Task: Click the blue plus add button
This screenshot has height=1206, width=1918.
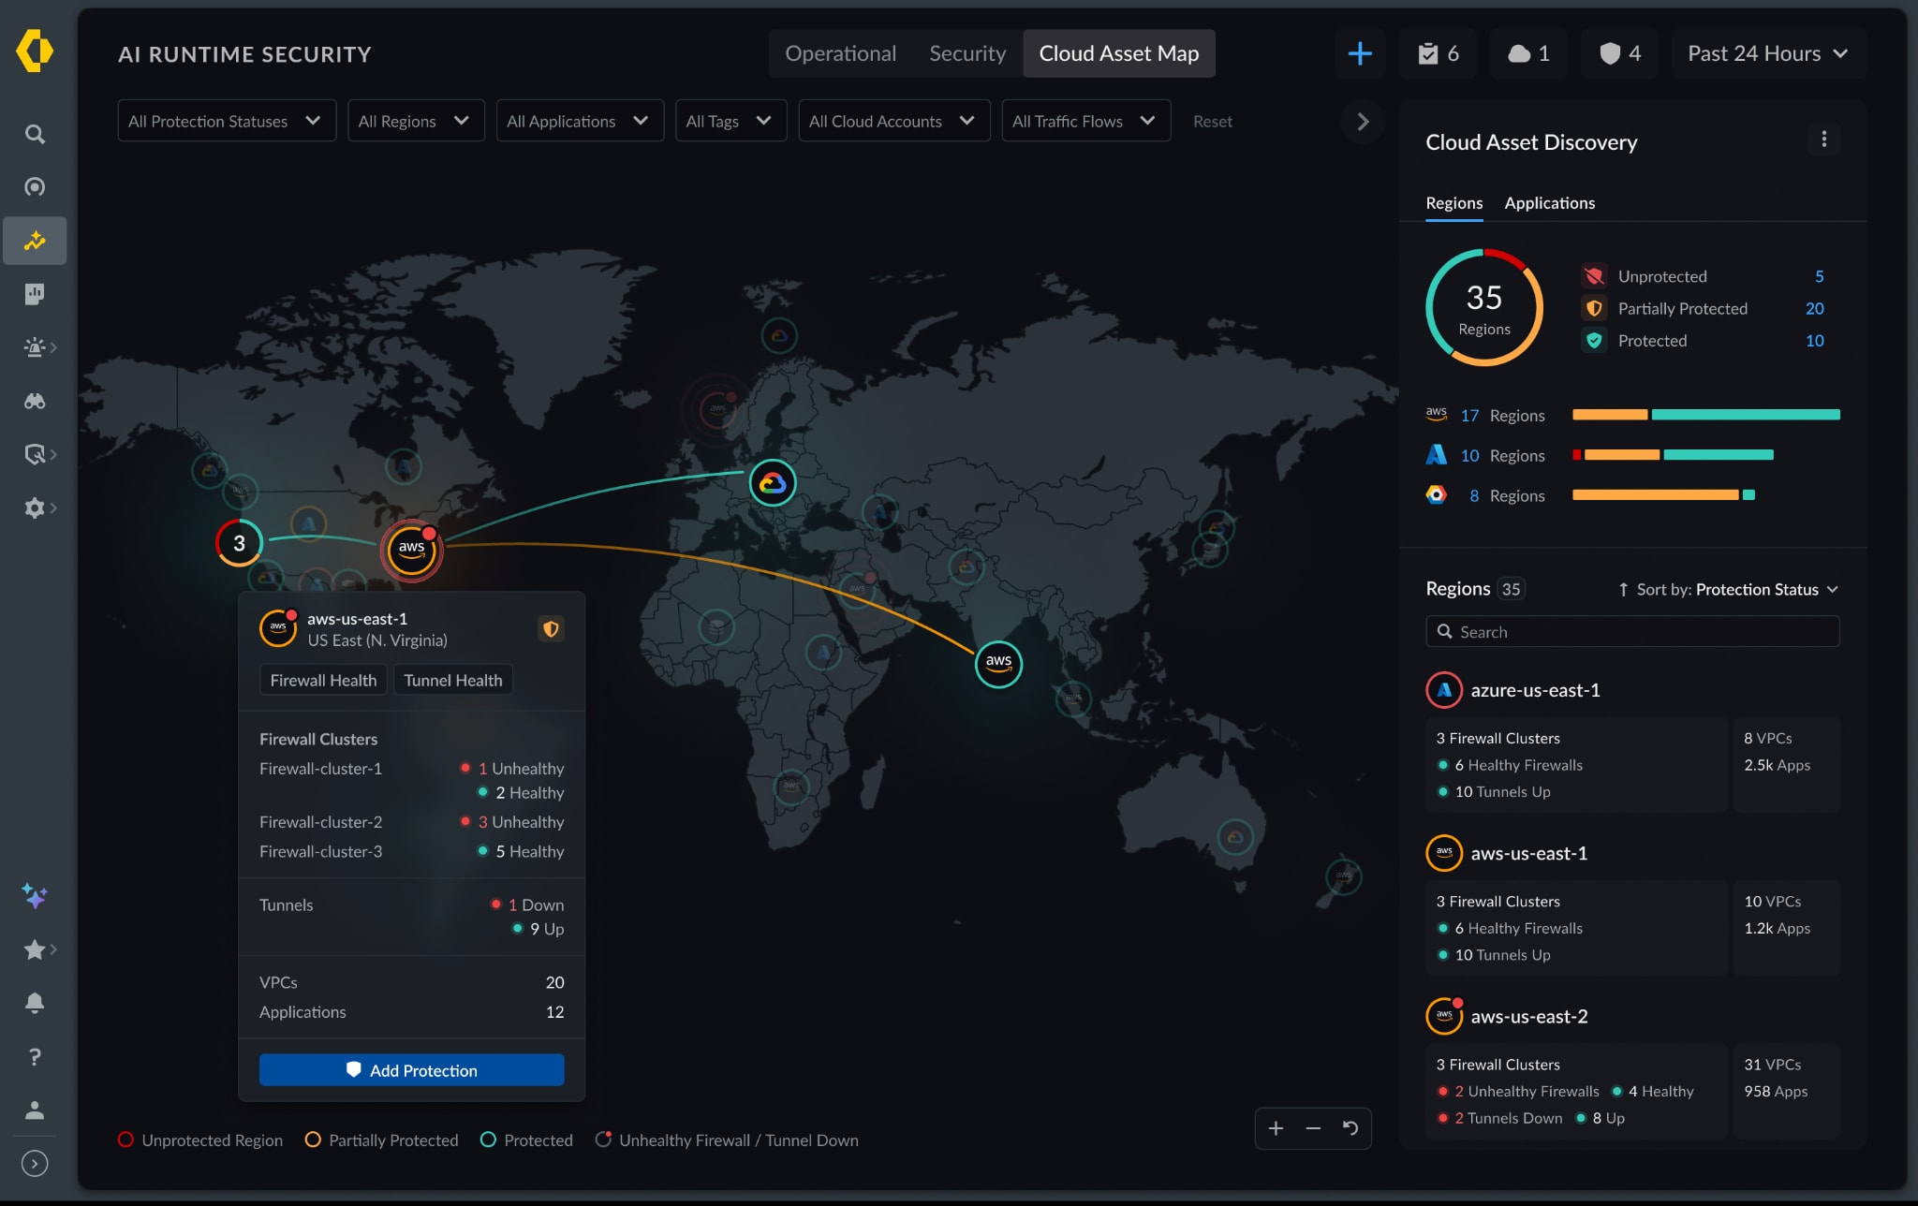Action: click(1360, 53)
